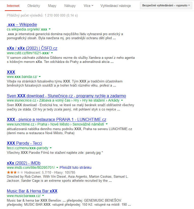Click Přeložit tuto stránku link

coord(75,168)
